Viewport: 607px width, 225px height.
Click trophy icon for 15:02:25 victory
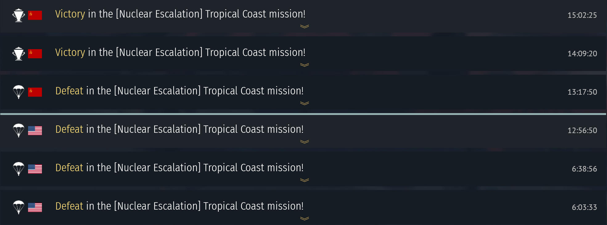pyautogui.click(x=18, y=15)
